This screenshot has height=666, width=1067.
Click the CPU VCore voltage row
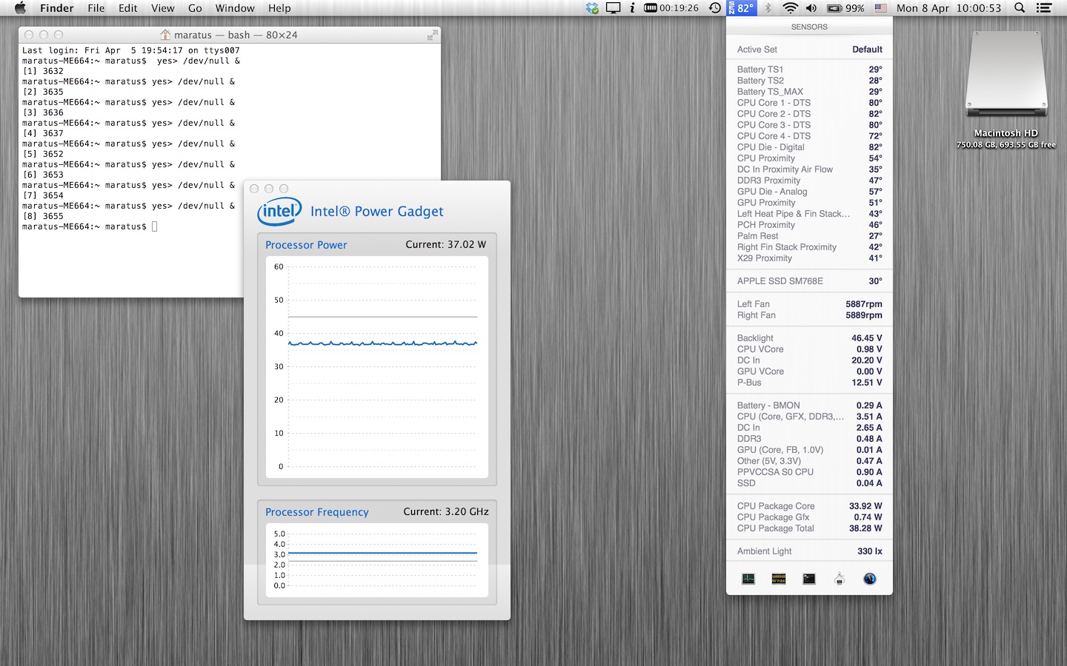click(x=809, y=349)
